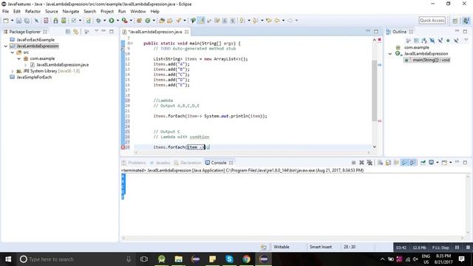Image resolution: width=473 pixels, height=266 pixels.
Task: Switch to the Javadoc tab
Action: point(160,163)
